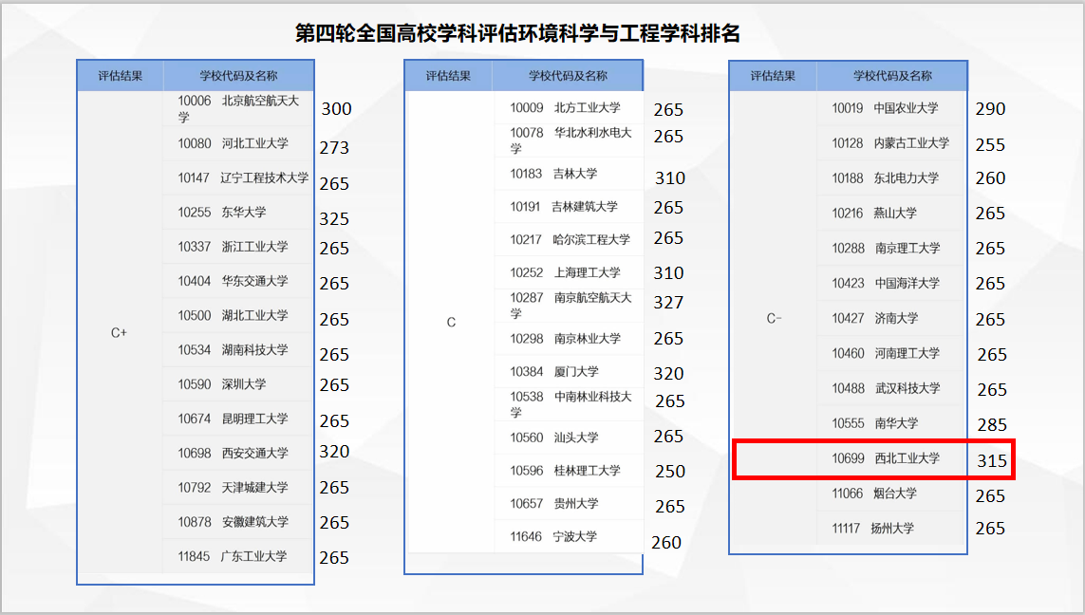Select row 10674 昆明理工大学
Viewport: 1085px width, 615px height.
click(238, 419)
